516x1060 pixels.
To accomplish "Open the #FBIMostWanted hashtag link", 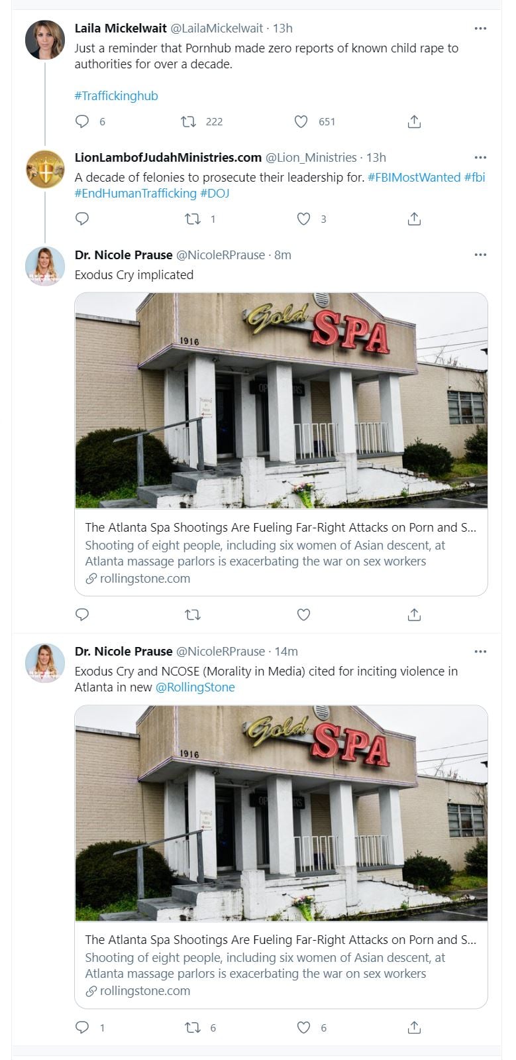I will coord(414,177).
